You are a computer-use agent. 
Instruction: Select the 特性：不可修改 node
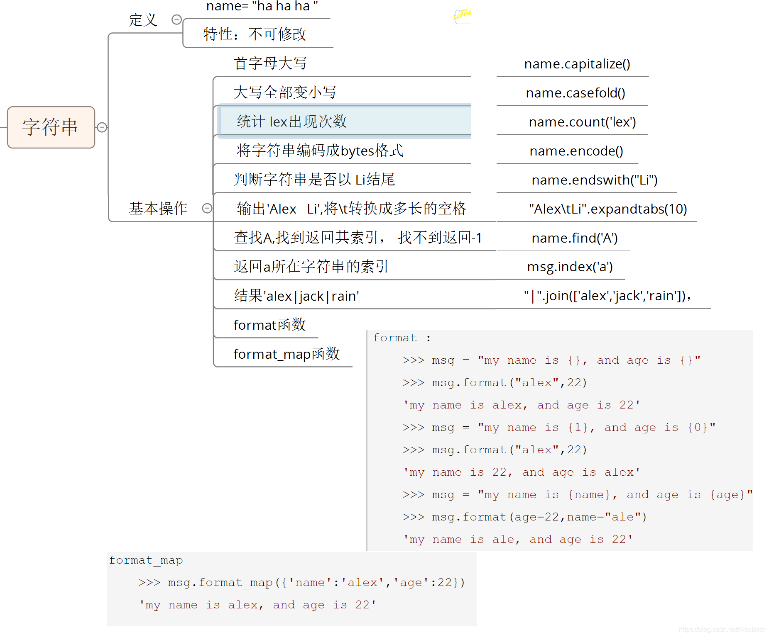255,34
